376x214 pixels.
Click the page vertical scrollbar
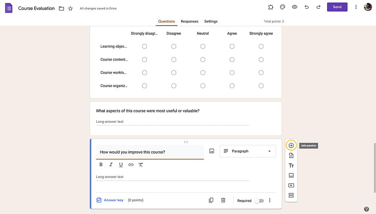click(374, 167)
